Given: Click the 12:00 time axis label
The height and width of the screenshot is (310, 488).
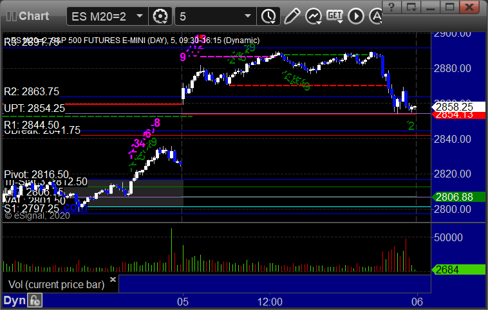Looking at the screenshot, I should pyautogui.click(x=270, y=302).
